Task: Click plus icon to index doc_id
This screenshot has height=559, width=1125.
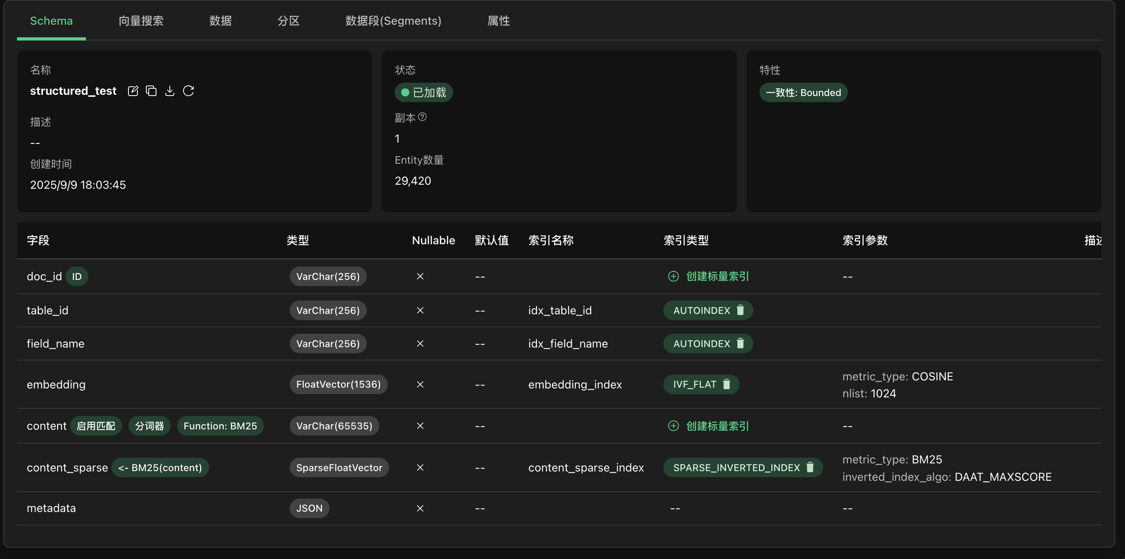Action: [x=674, y=276]
